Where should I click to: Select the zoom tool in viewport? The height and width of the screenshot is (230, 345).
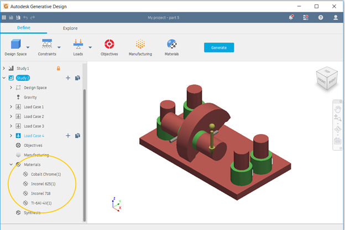tap(337, 118)
